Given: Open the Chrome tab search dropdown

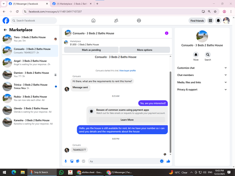Looking at the screenshot, I should point(4,4).
